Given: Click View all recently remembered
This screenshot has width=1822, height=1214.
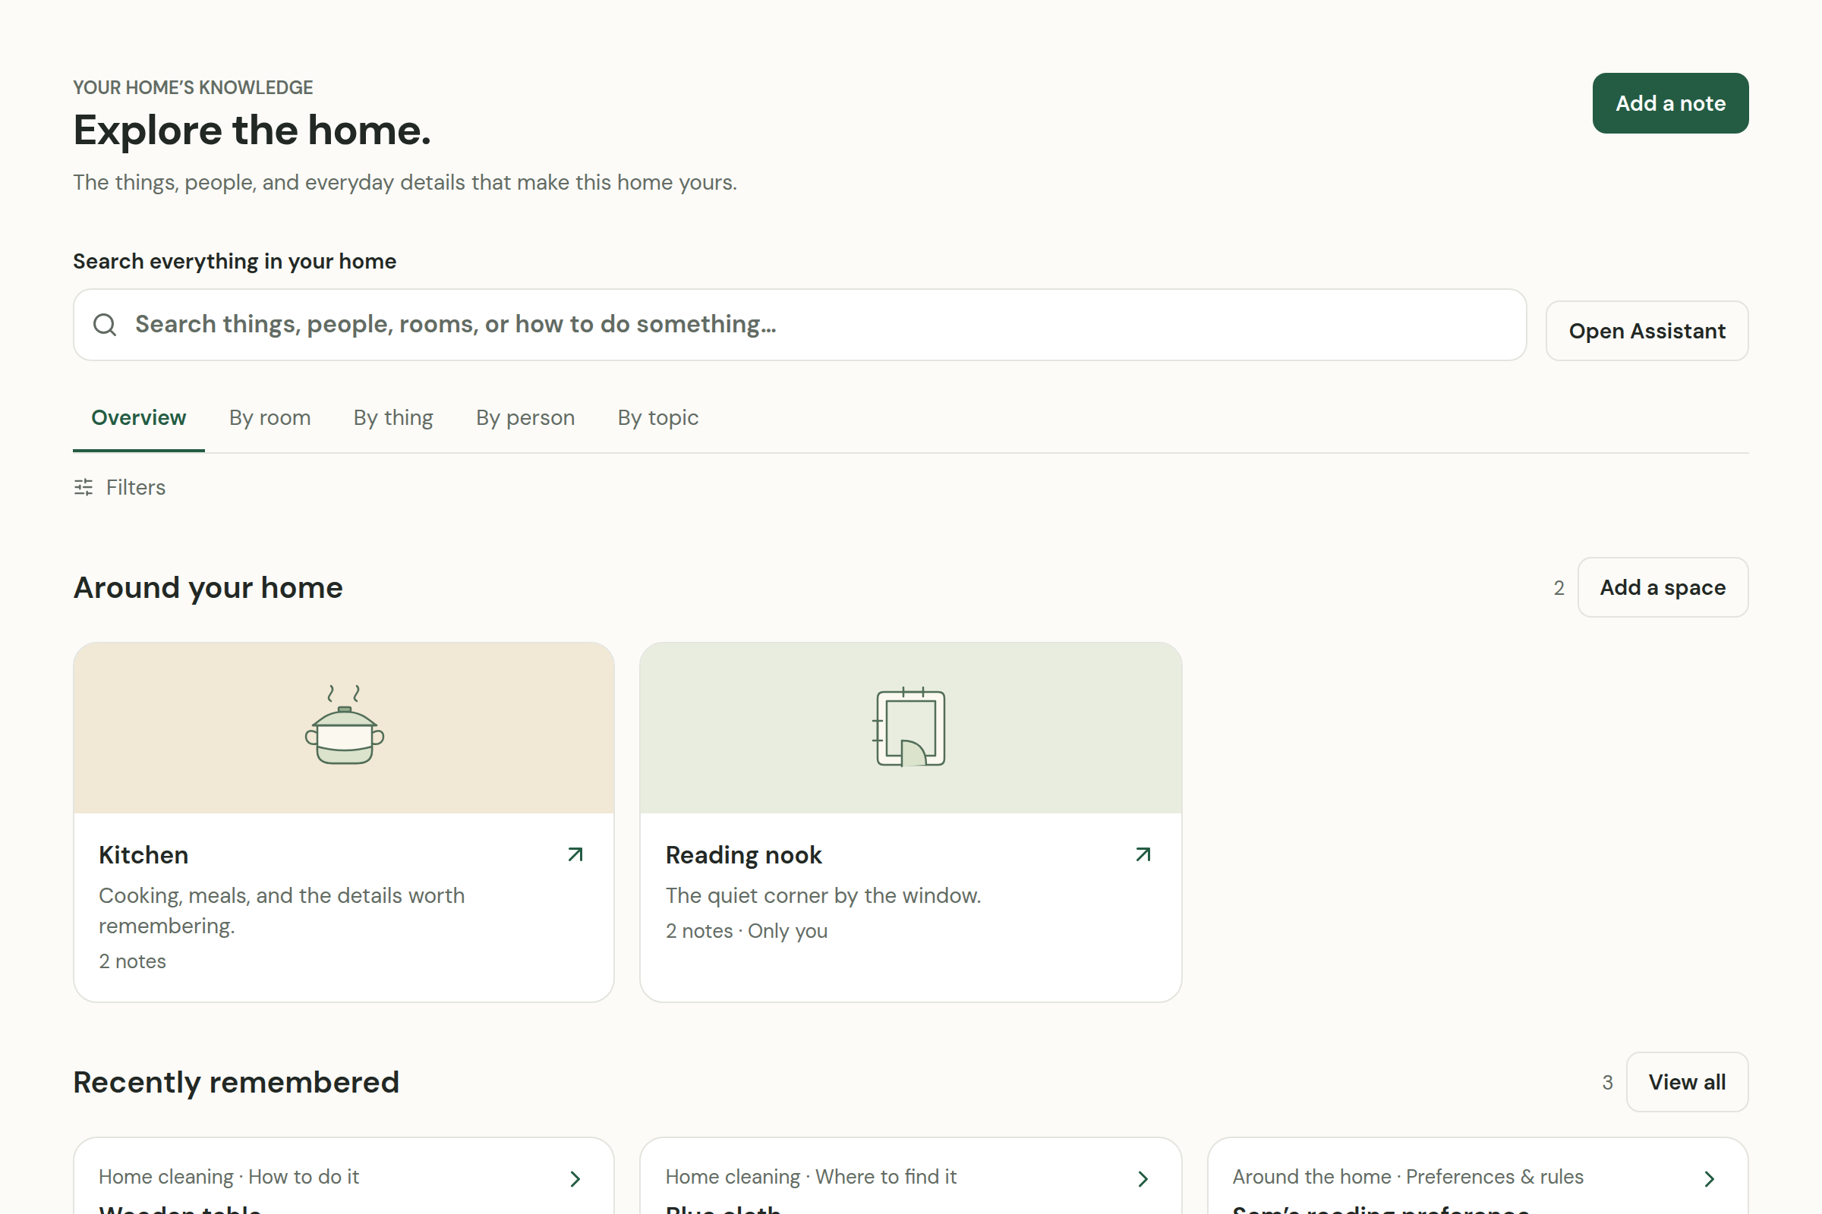Looking at the screenshot, I should [x=1686, y=1082].
